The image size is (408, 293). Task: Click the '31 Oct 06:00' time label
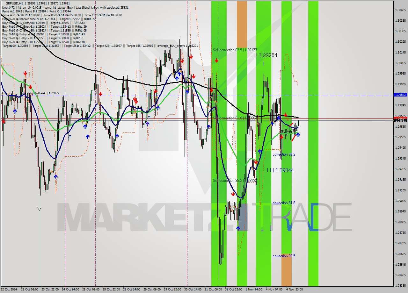point(213,289)
